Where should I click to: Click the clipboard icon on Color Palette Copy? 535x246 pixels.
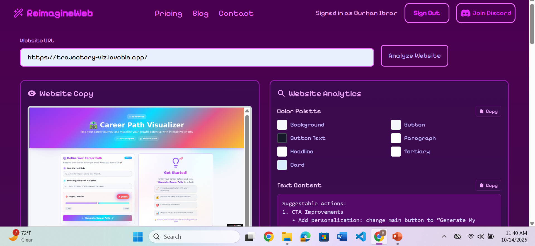[481, 111]
